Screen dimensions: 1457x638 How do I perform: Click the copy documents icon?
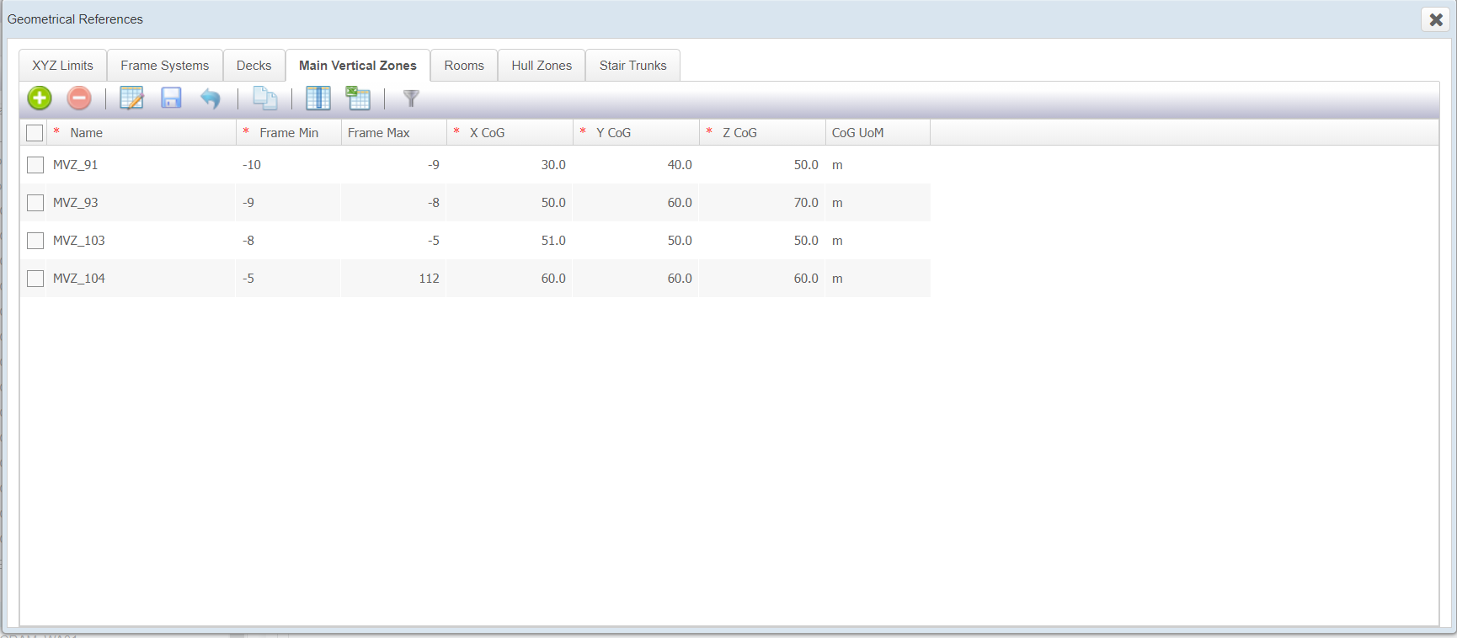click(265, 98)
